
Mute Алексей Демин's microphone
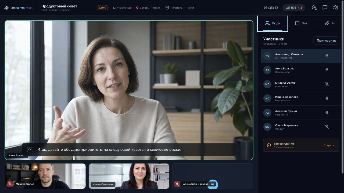[x=327, y=113]
